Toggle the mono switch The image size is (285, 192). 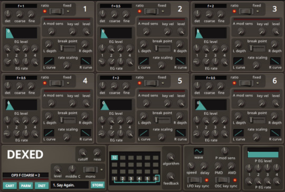(x=90, y=170)
